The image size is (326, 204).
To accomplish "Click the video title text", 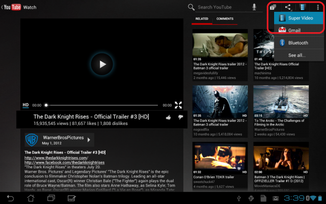I will pos(91,117).
